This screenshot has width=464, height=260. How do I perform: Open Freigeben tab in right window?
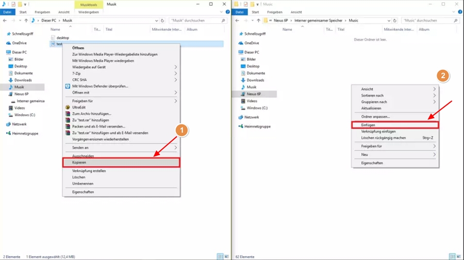(x=274, y=12)
